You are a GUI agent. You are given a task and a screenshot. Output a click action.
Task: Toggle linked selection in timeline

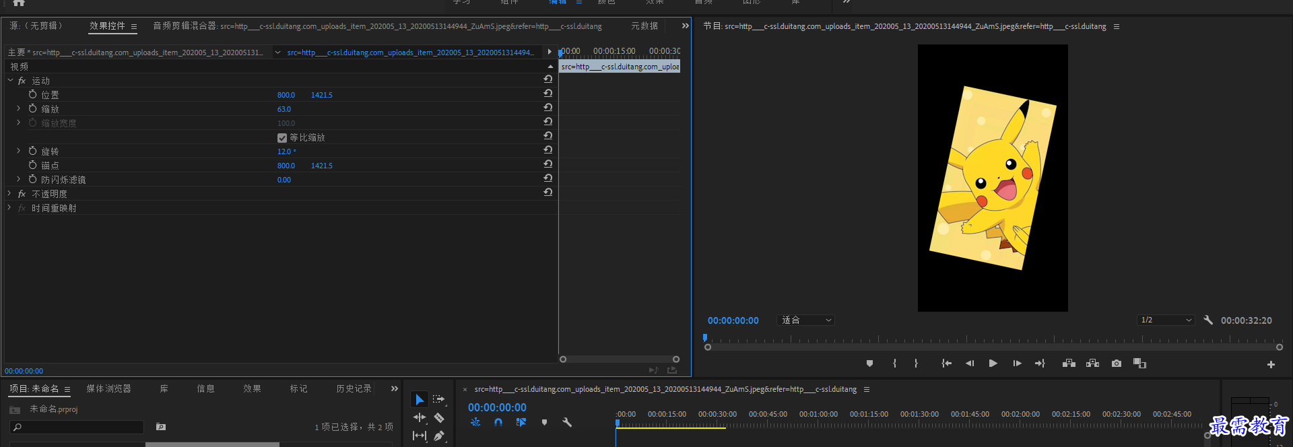pos(521,423)
